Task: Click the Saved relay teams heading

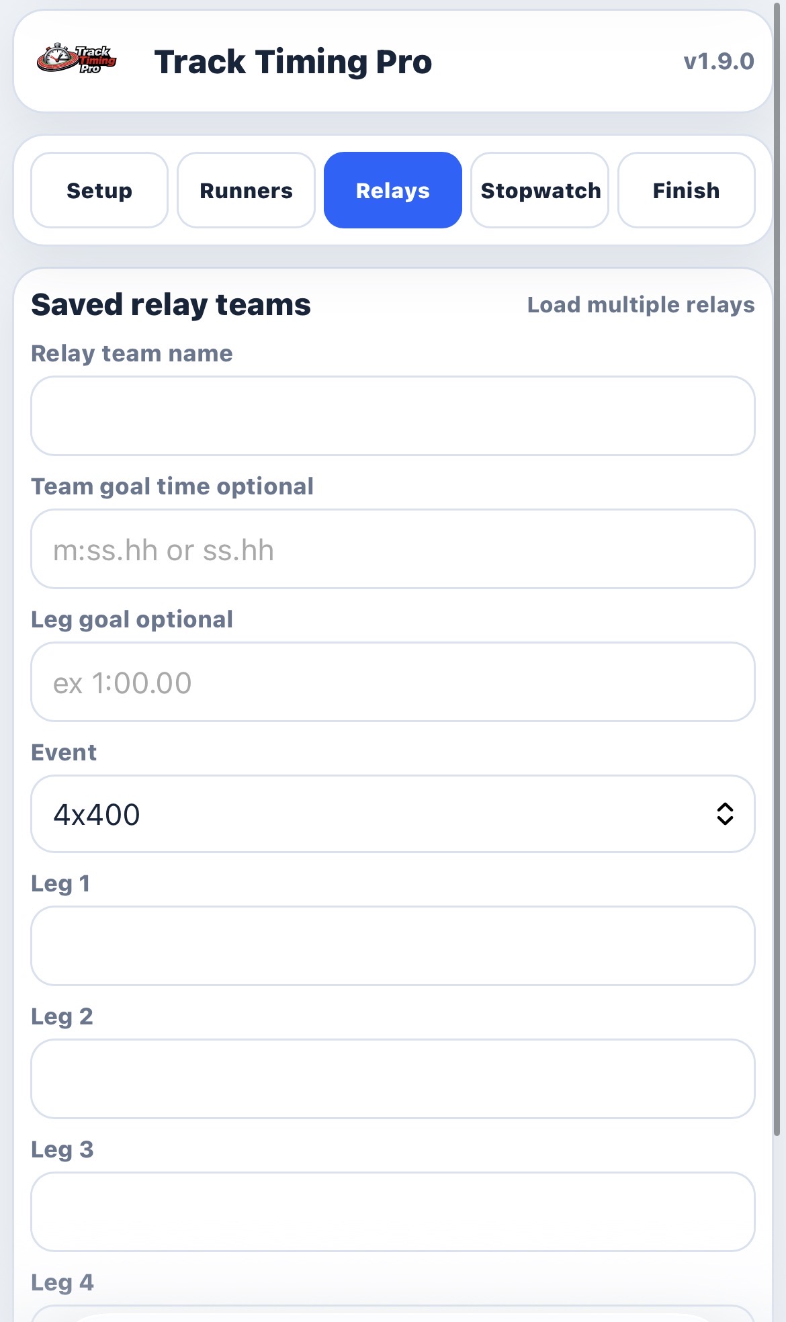Action: pos(171,304)
